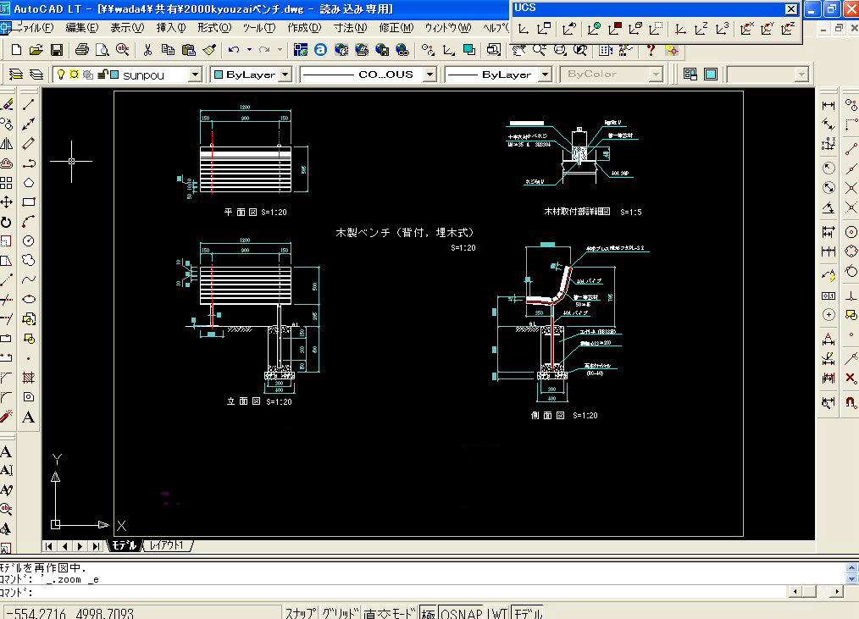The height and width of the screenshot is (619, 859).
Task: Toggle スナップ in the status bar
Action: 300,613
